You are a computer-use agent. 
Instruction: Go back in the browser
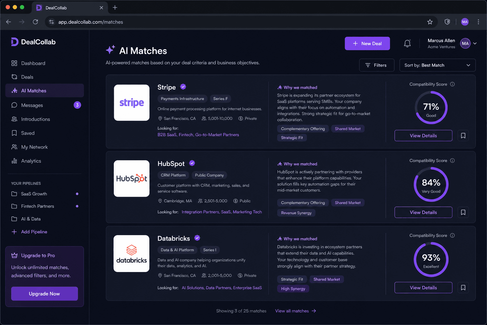[9, 22]
